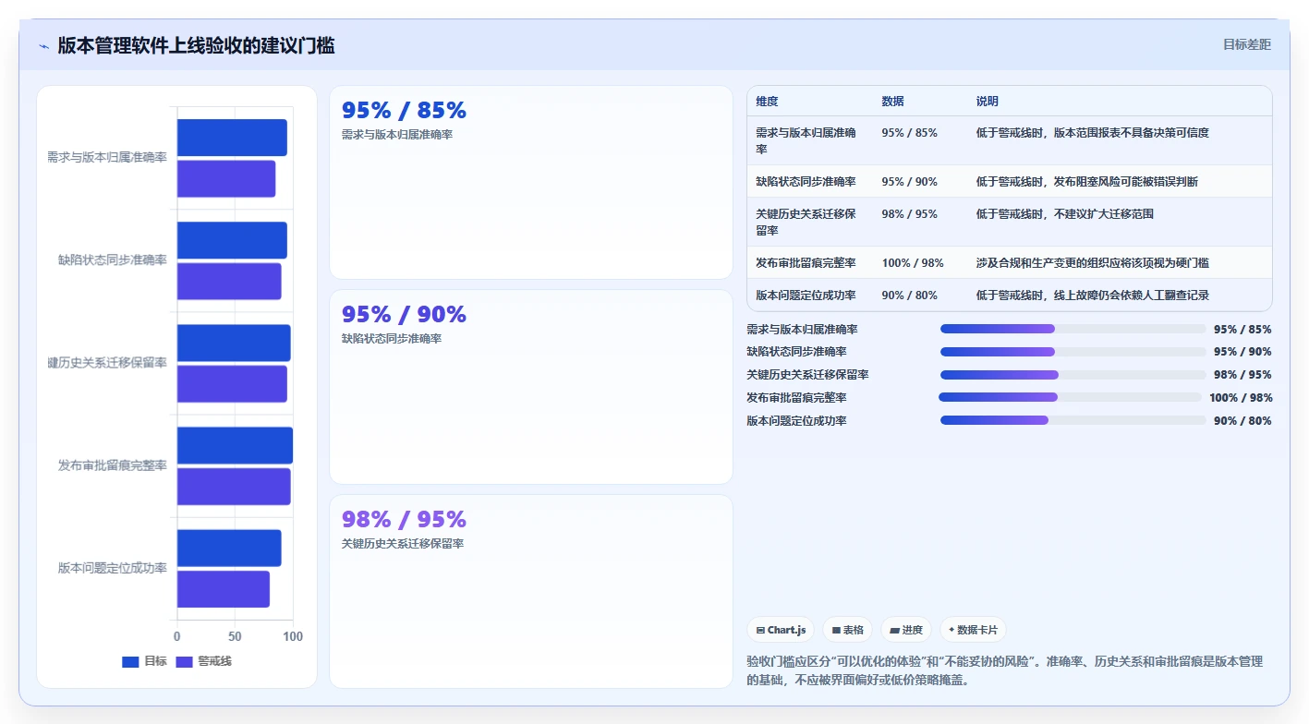The height and width of the screenshot is (724, 1309).
Task: Click the progress bar for 关键历史关系迁移保留率
Action: [x=1073, y=375]
